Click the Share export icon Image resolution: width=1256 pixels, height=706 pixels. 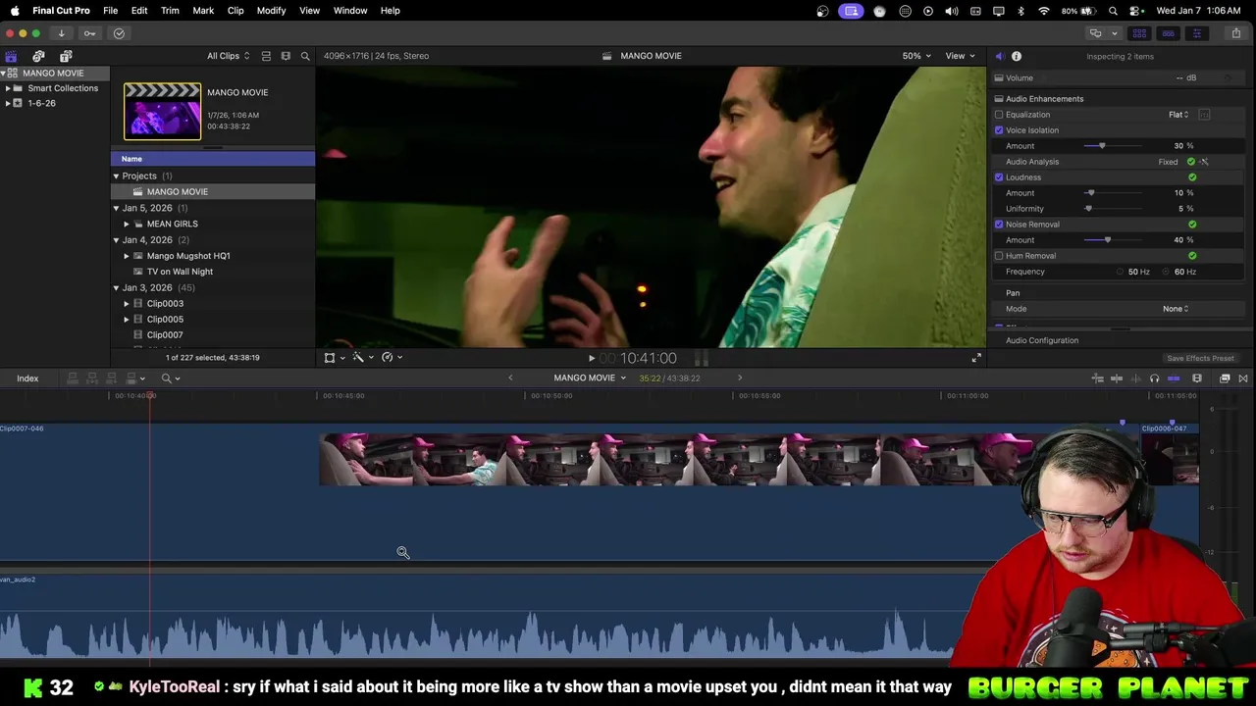1236,33
